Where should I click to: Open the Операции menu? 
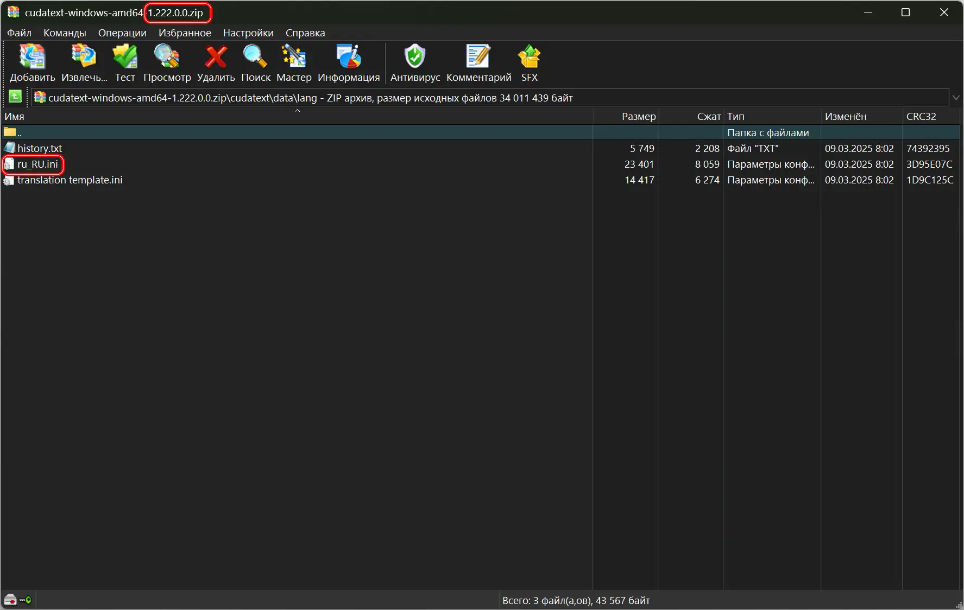[x=122, y=33]
